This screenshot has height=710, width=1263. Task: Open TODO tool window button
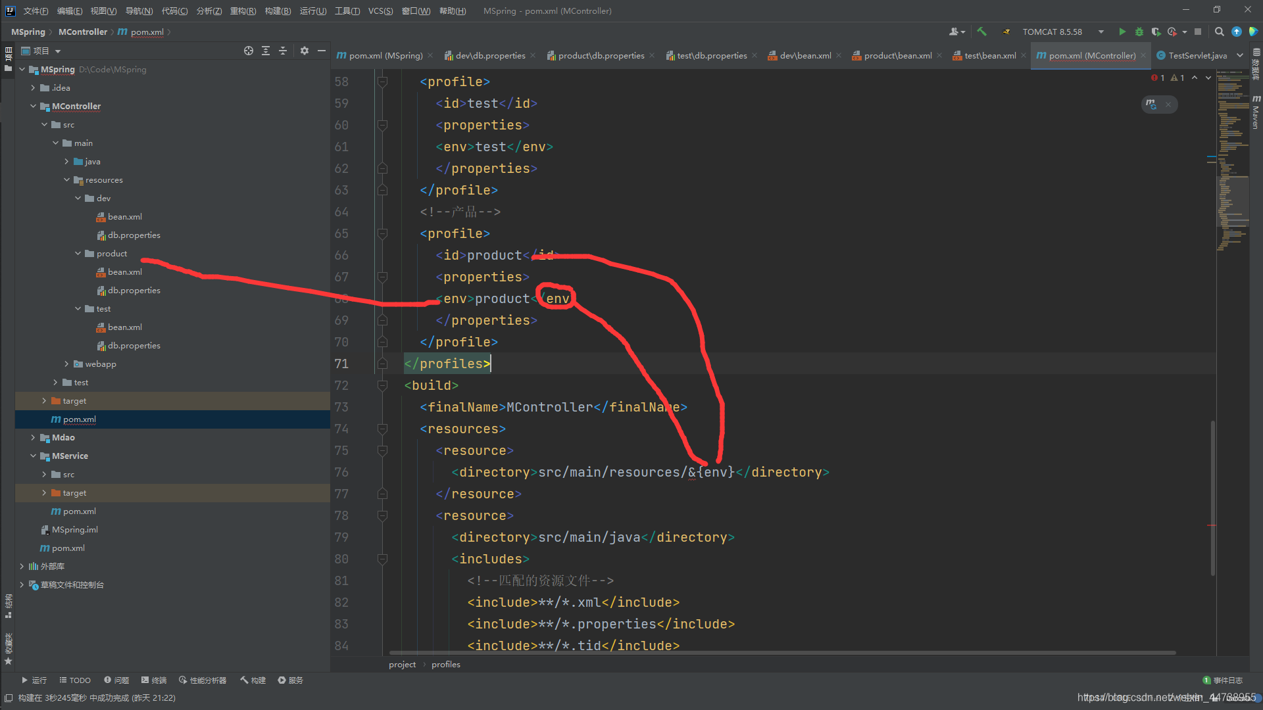pos(75,680)
